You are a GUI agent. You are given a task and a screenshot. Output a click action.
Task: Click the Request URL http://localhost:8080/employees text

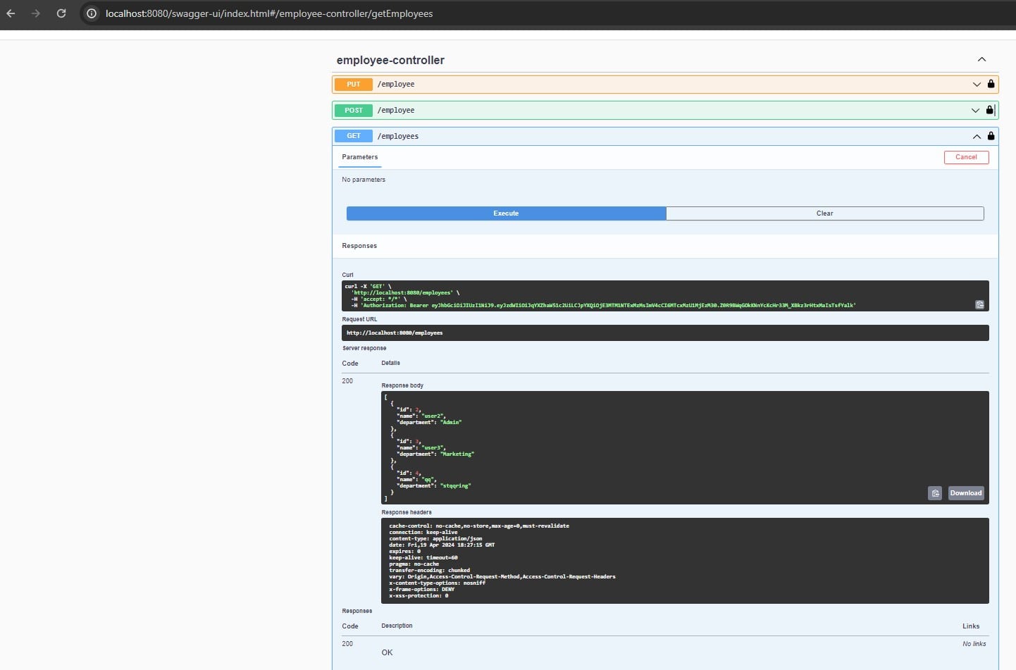(x=395, y=333)
